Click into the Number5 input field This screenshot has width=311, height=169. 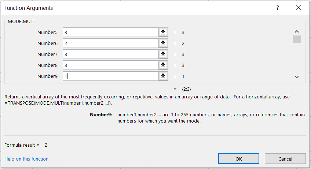110,32
